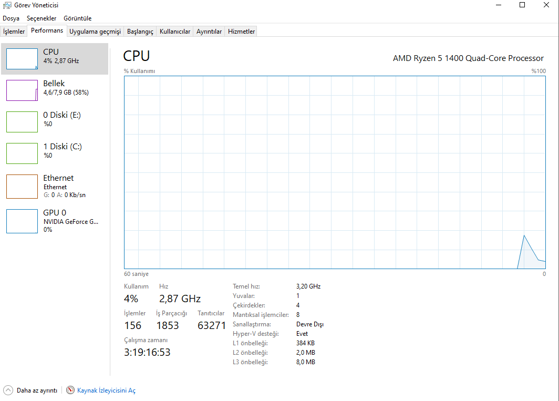Viewport: 559px width, 401px height.
Task: Switch to the Başlangıç tab
Action: [140, 32]
